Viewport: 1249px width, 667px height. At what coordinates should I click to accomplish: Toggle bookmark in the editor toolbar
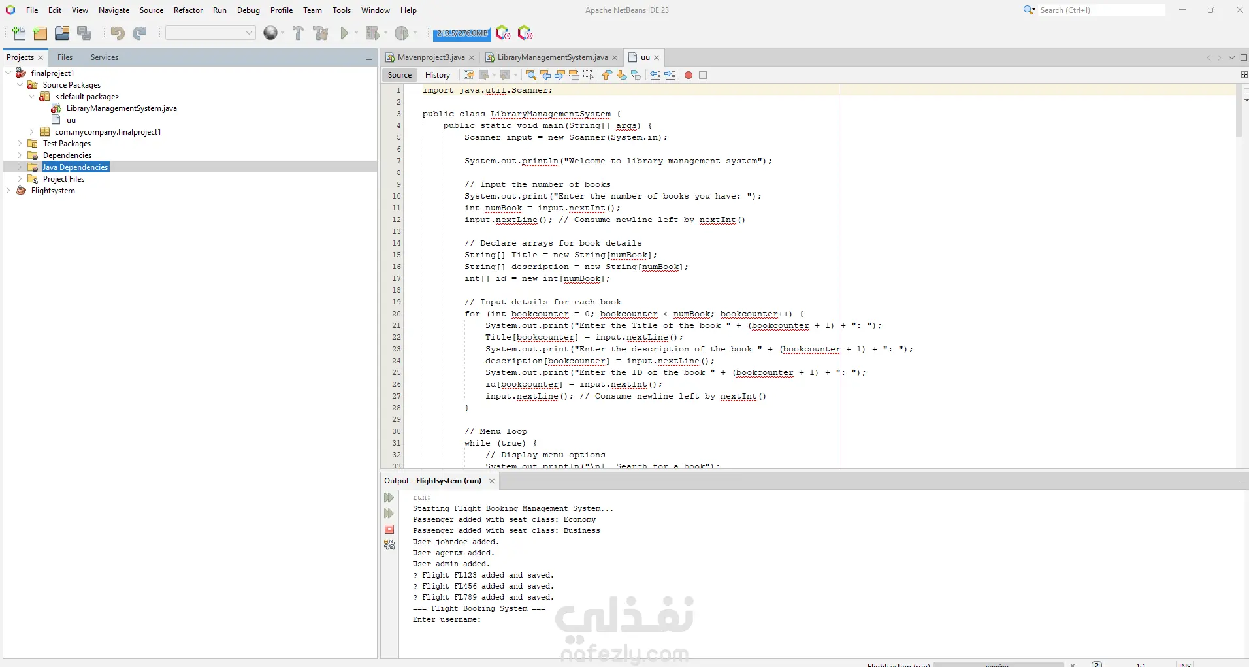click(636, 75)
